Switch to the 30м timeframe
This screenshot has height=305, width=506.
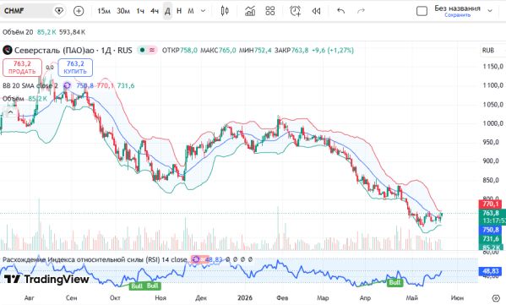[x=123, y=11]
